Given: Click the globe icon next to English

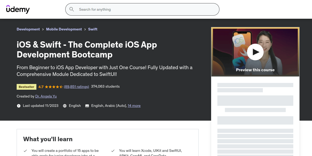Looking at the screenshot, I should click(64, 106).
